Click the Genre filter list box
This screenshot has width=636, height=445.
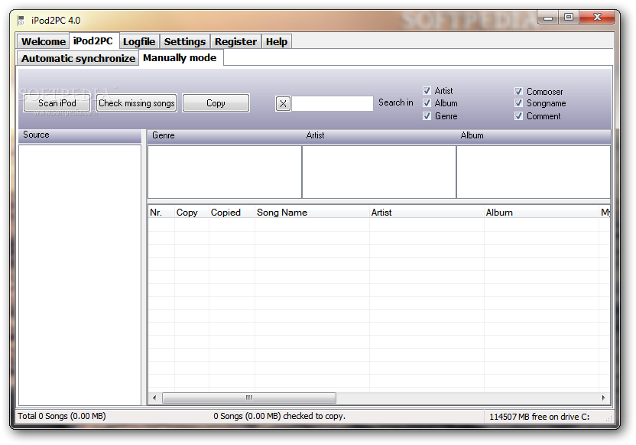[225, 172]
